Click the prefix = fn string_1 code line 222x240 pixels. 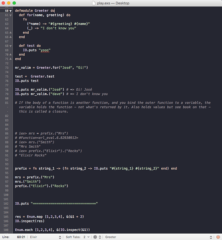pos(96,168)
